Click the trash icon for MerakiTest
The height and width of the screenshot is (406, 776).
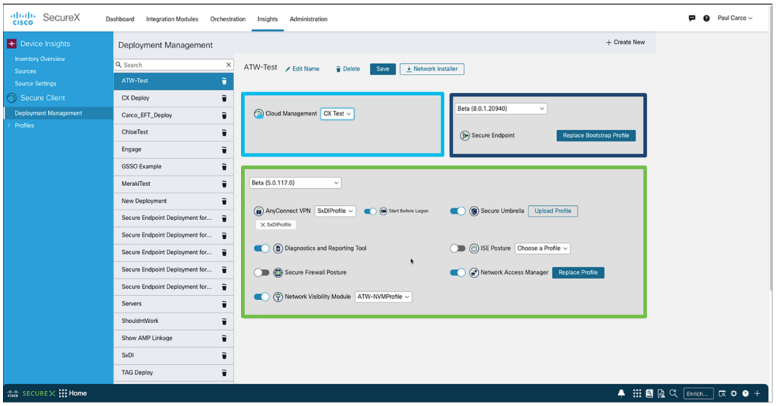[224, 184]
